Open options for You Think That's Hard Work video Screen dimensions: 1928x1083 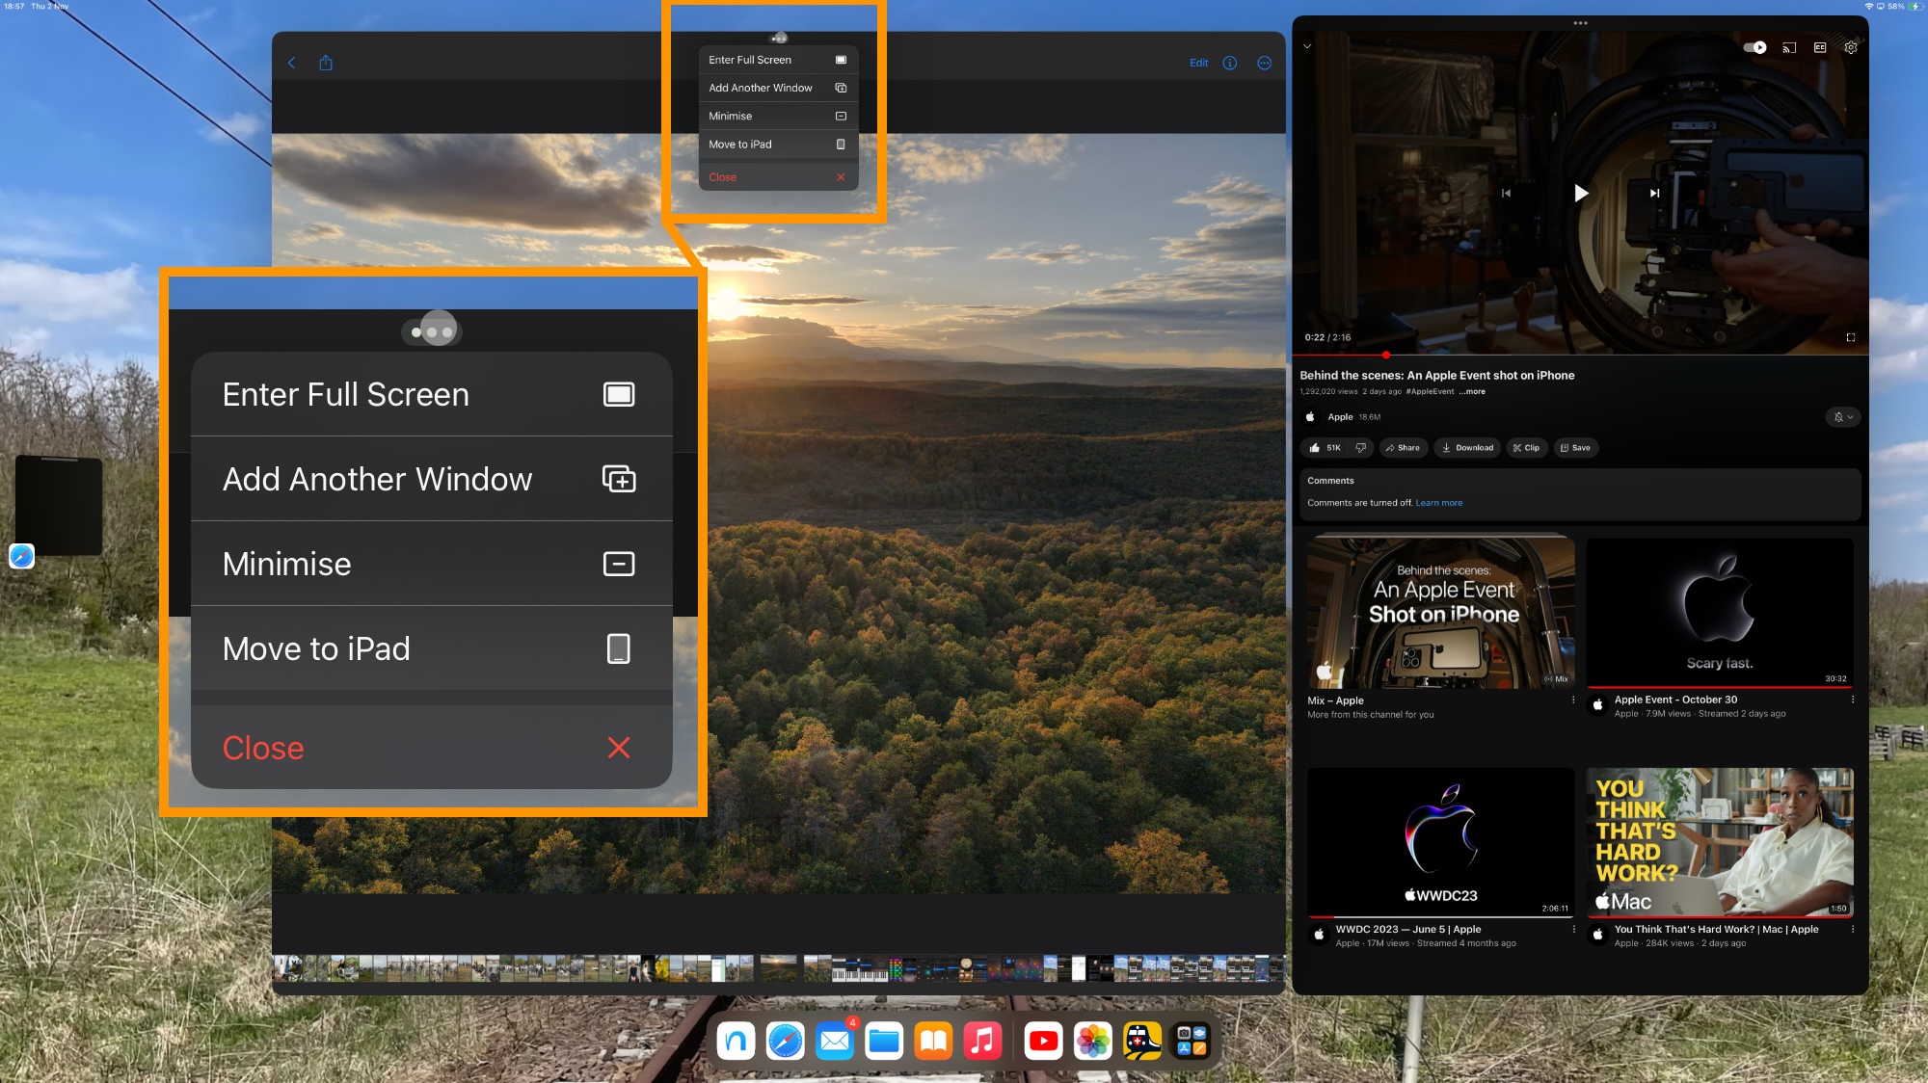1853,930
